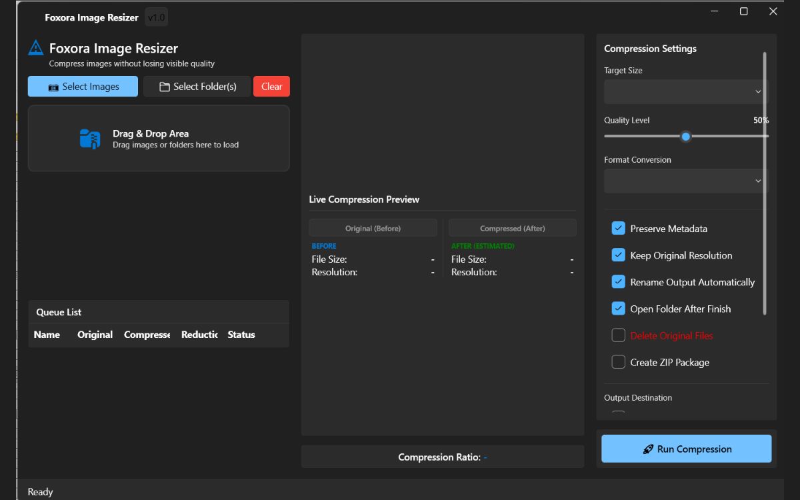The height and width of the screenshot is (500, 800).
Task: Click the Compression Ratio readout
Action: pyautogui.click(x=443, y=457)
